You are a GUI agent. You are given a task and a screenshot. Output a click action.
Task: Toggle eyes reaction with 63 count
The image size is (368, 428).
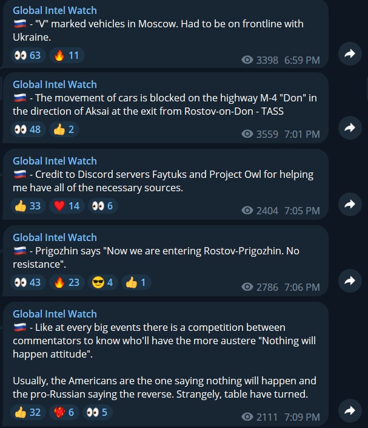[x=28, y=55]
